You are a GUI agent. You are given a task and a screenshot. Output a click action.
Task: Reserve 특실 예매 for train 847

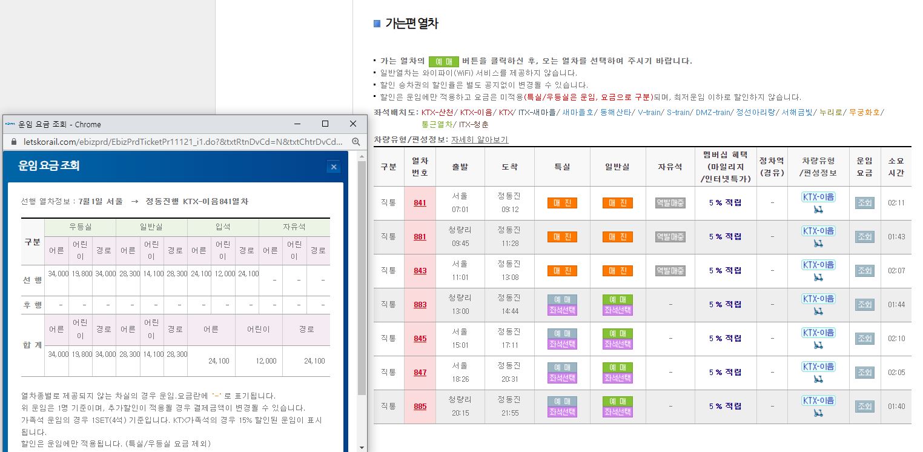click(562, 367)
